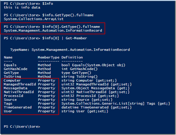This screenshot has height=135, width=176.
Task: Click the User property name
Action: [8, 111]
